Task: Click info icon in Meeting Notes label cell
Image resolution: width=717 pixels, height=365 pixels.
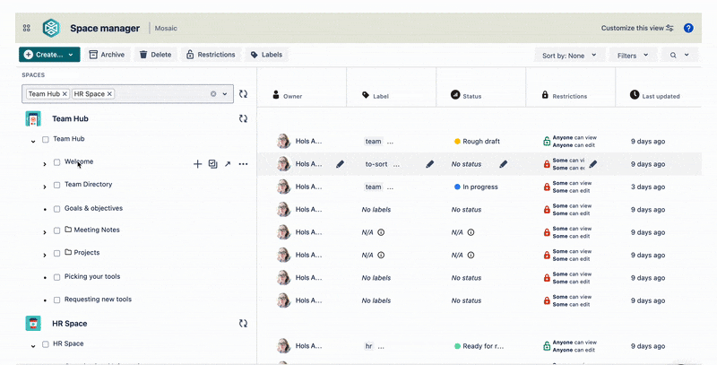Action: (381, 232)
